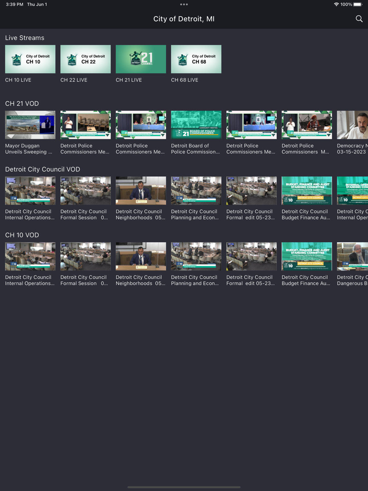Open Internal Operations thumbnail in Detroit City Council VOD
368x491 pixels.
(x=30, y=191)
